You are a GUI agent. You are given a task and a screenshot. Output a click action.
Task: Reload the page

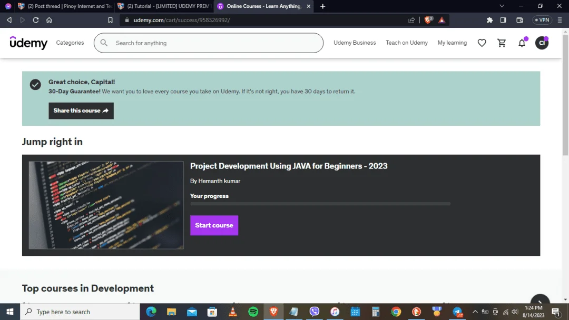point(36,20)
